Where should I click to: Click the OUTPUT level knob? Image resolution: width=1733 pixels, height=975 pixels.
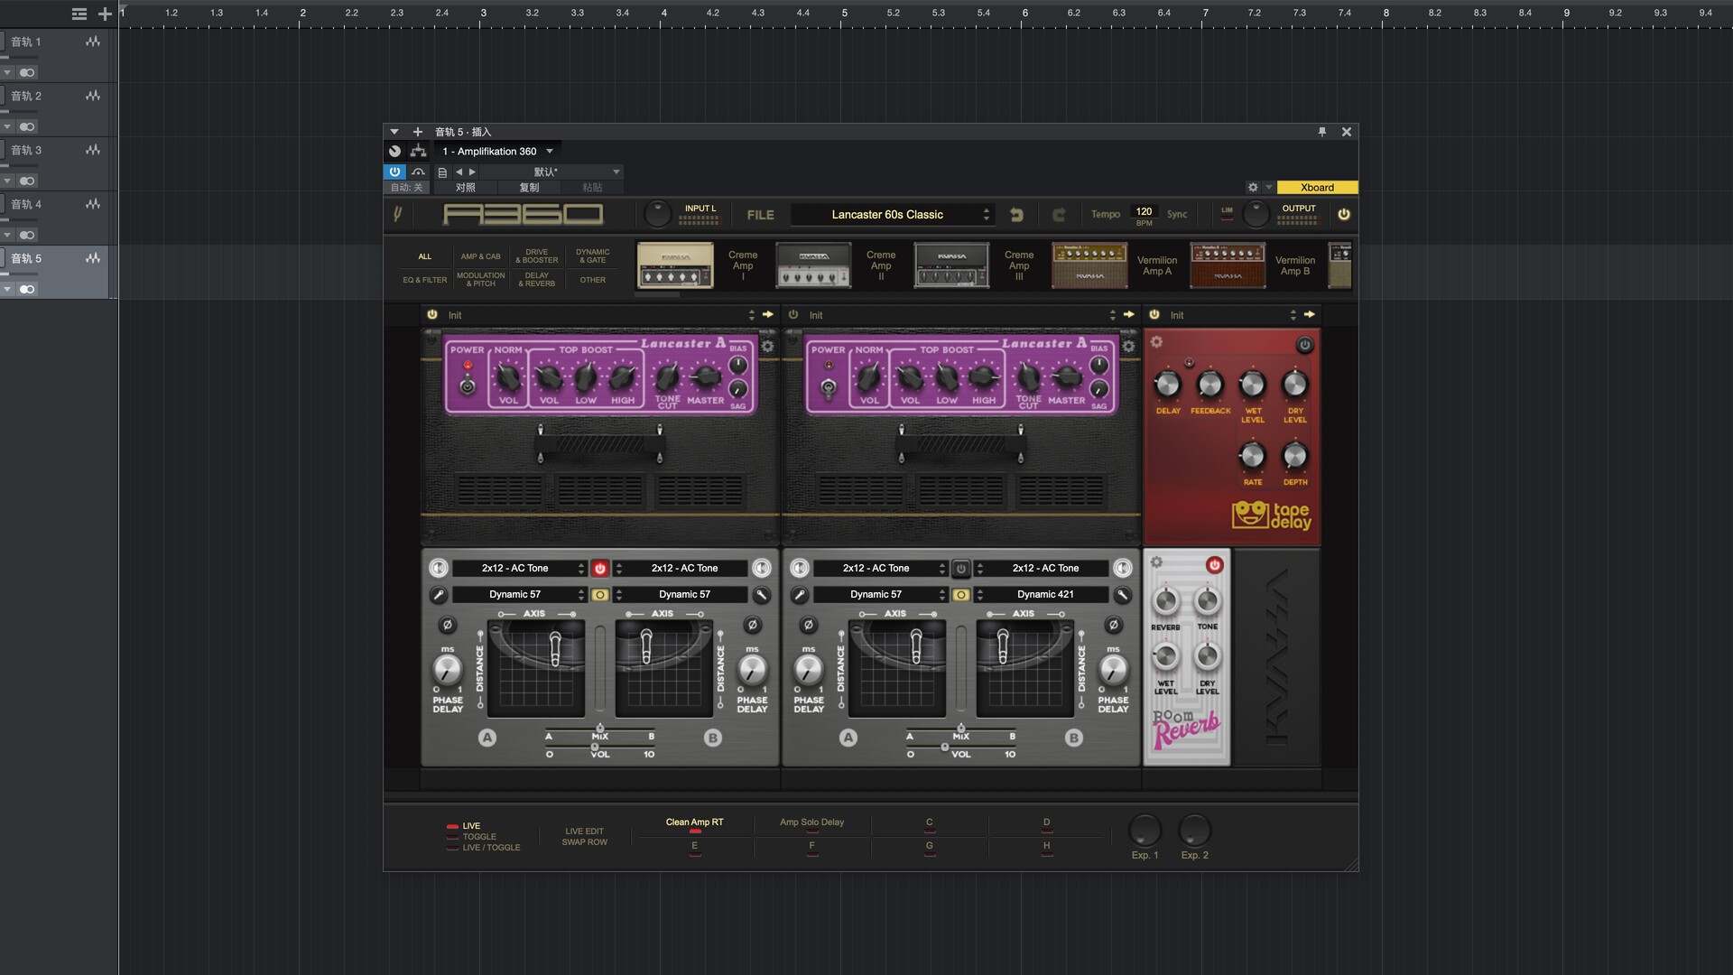(x=1256, y=214)
